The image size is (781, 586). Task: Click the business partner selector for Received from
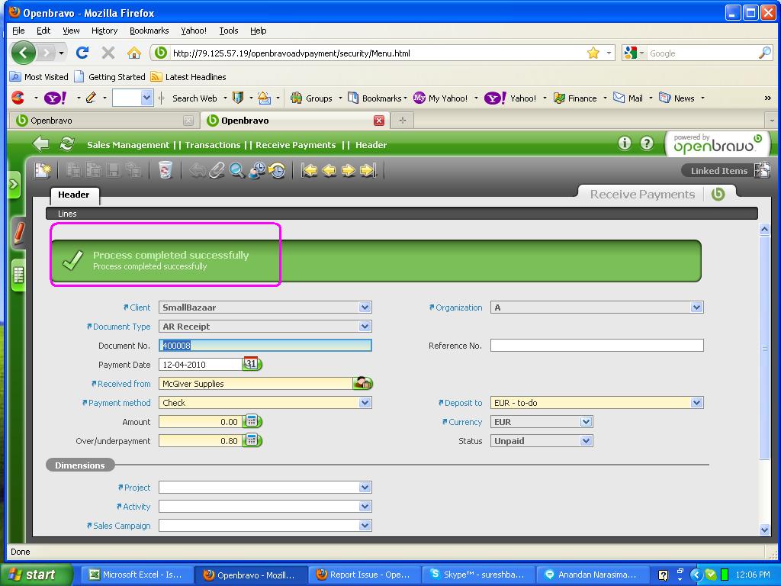click(x=363, y=384)
